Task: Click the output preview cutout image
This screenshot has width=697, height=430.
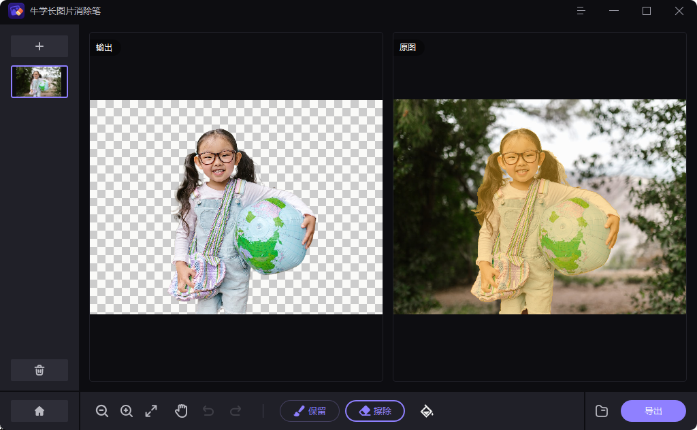Action: 236,207
